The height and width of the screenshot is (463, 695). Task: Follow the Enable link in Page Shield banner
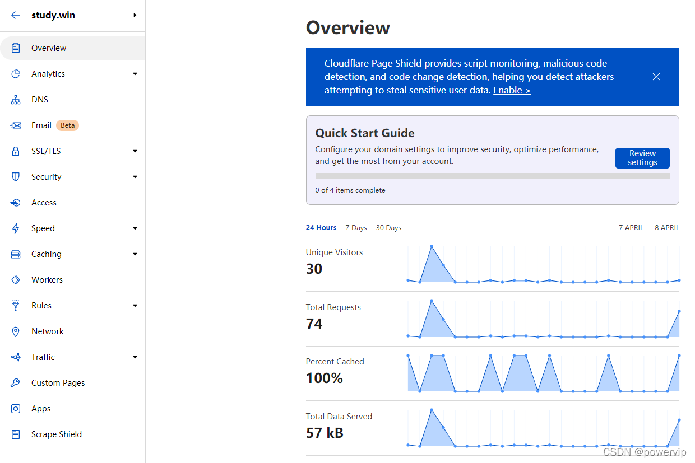point(512,91)
